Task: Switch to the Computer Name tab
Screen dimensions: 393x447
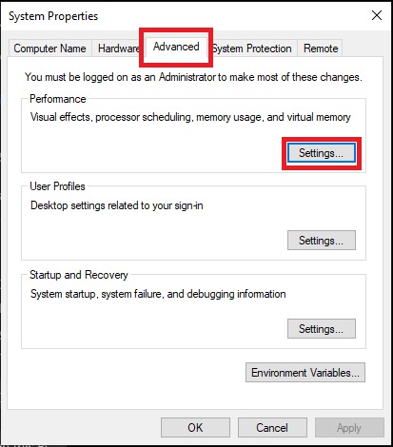Action: point(49,49)
